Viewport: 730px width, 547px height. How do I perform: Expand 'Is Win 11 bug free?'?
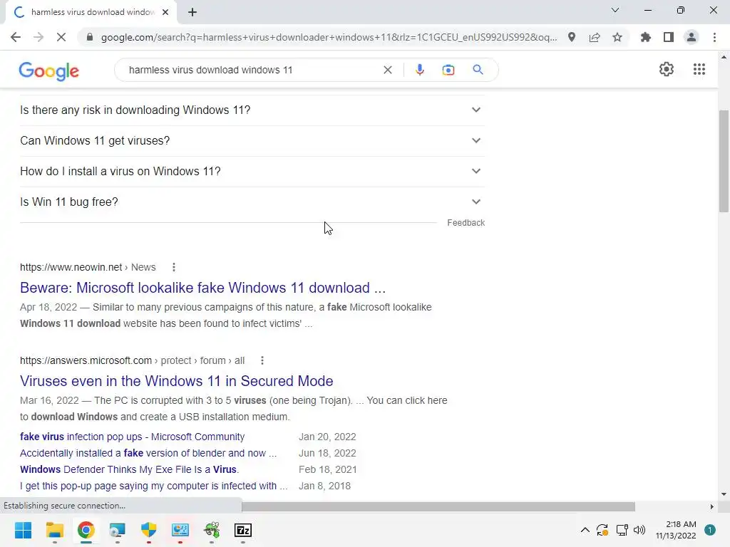pyautogui.click(x=252, y=202)
